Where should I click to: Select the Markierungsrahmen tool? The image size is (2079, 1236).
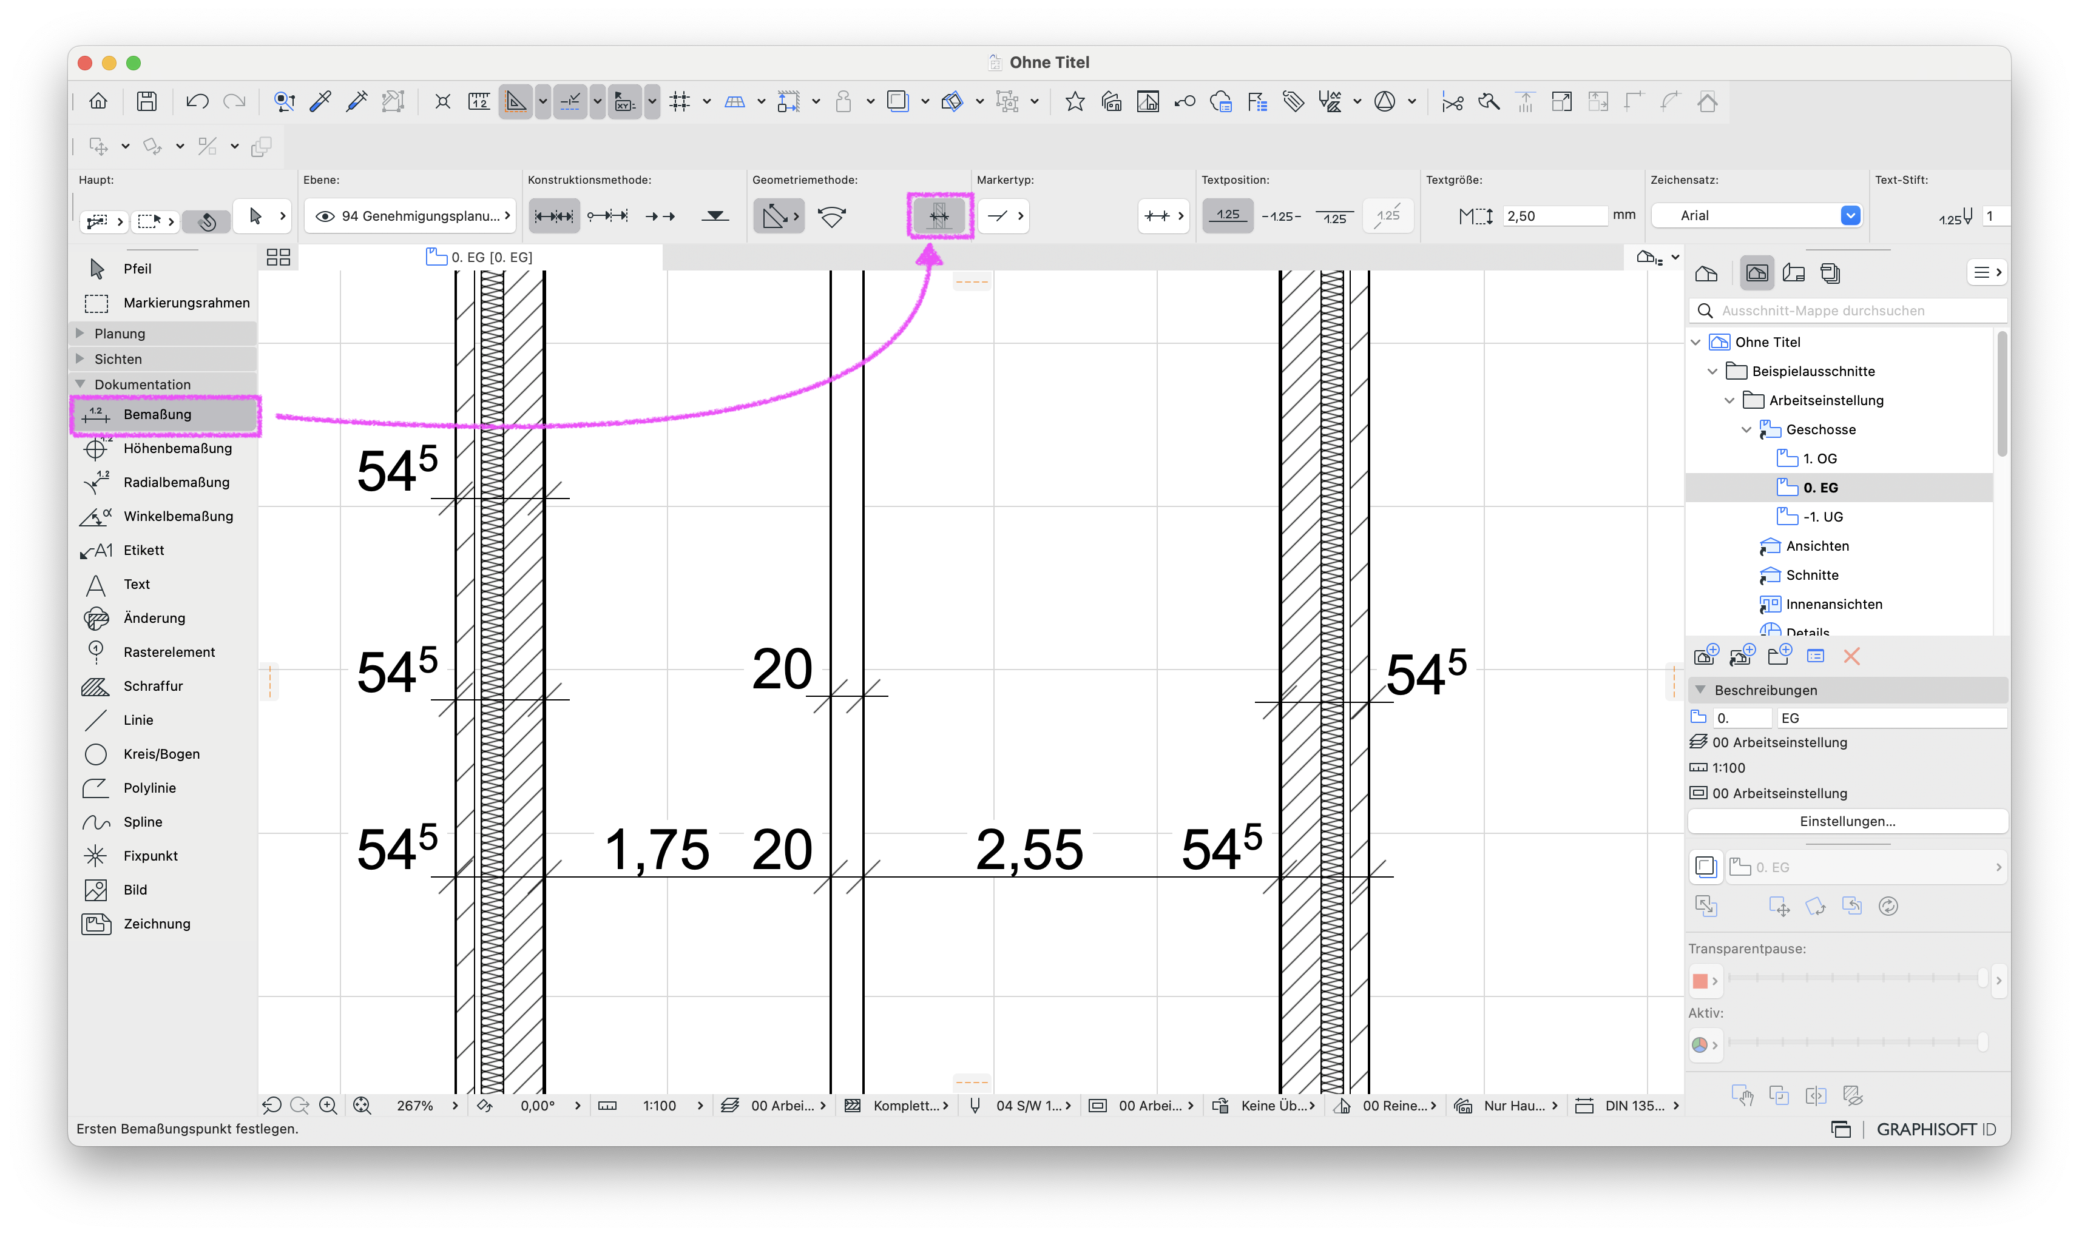(163, 303)
